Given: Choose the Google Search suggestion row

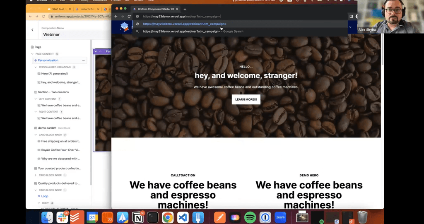Looking at the screenshot, I should pos(240,31).
